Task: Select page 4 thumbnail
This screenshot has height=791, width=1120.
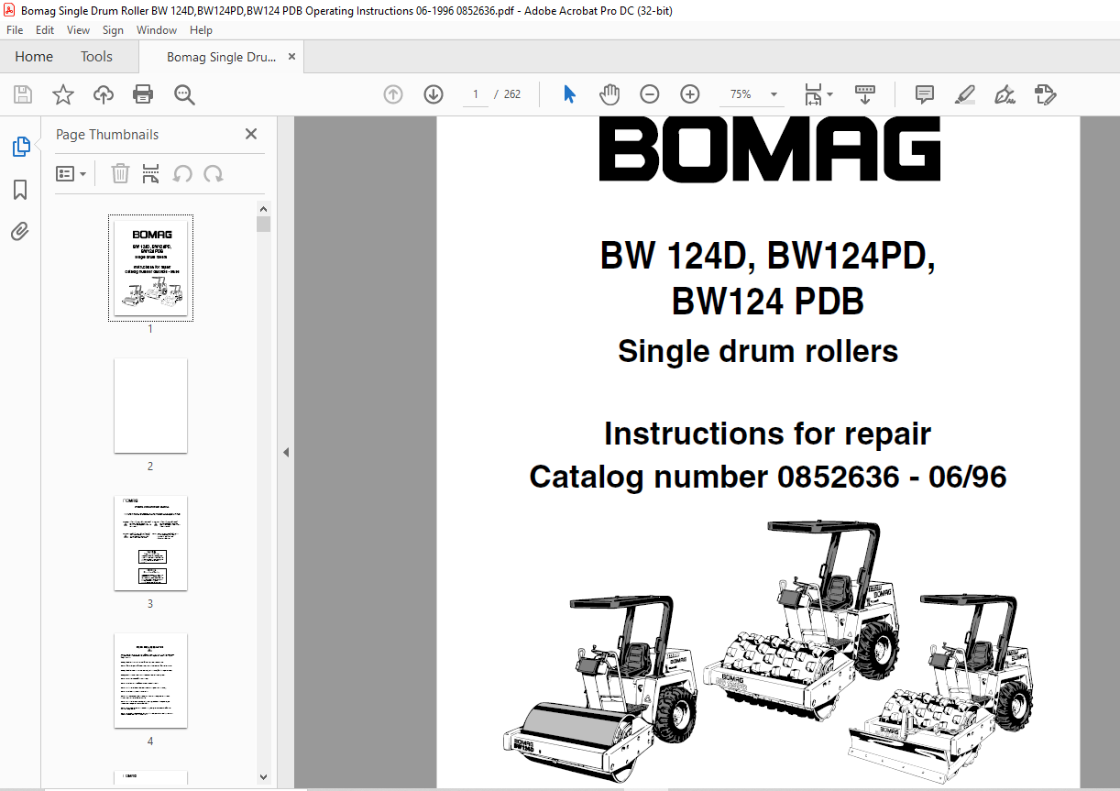Action: (150, 680)
